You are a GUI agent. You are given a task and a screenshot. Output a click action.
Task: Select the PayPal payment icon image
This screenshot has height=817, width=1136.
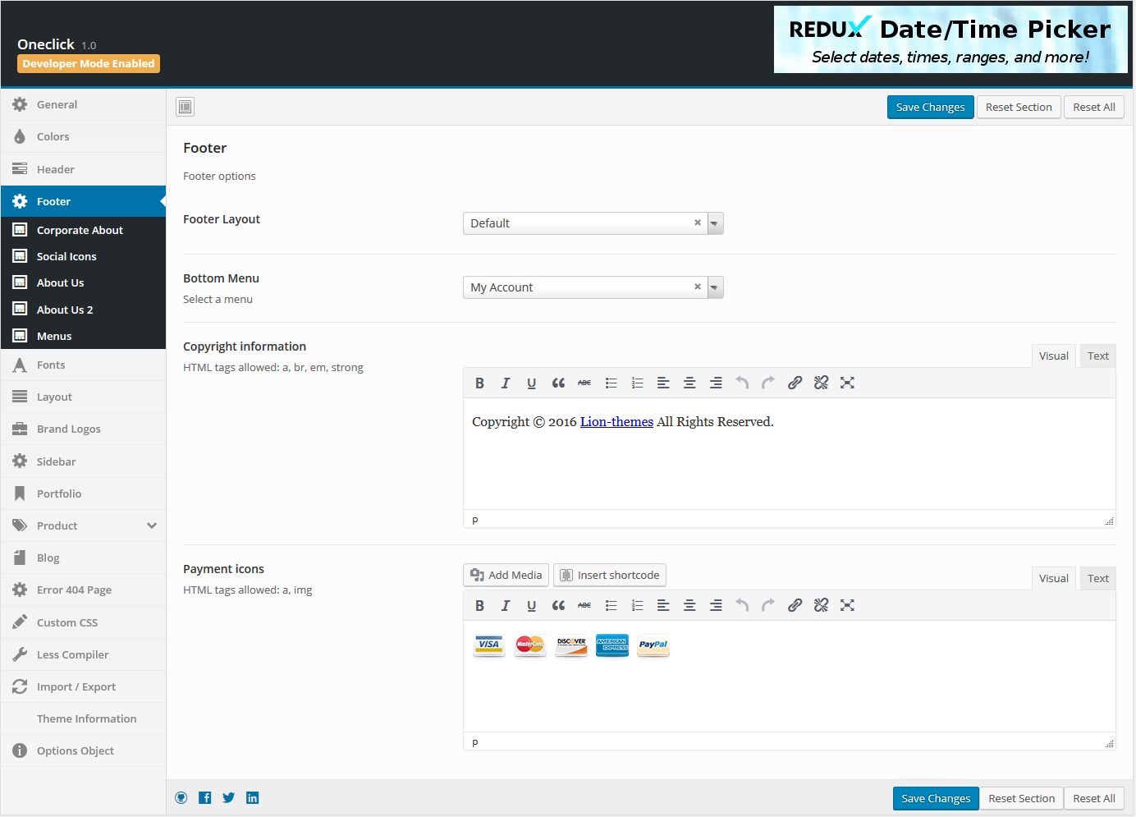[x=653, y=645]
